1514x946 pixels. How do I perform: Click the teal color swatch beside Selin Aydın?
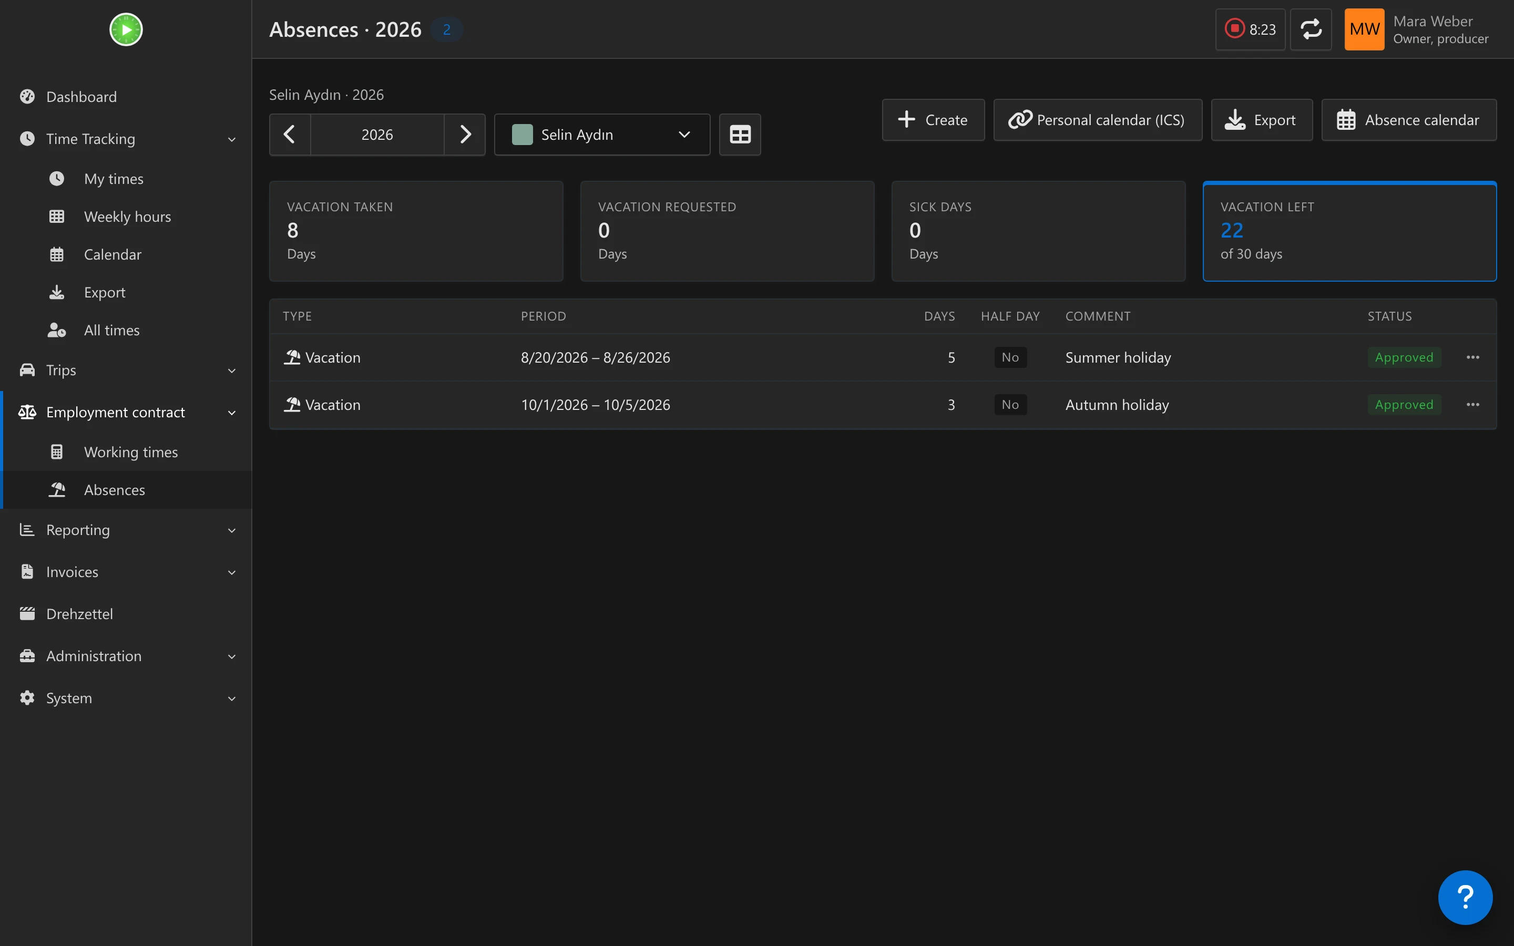[522, 135]
